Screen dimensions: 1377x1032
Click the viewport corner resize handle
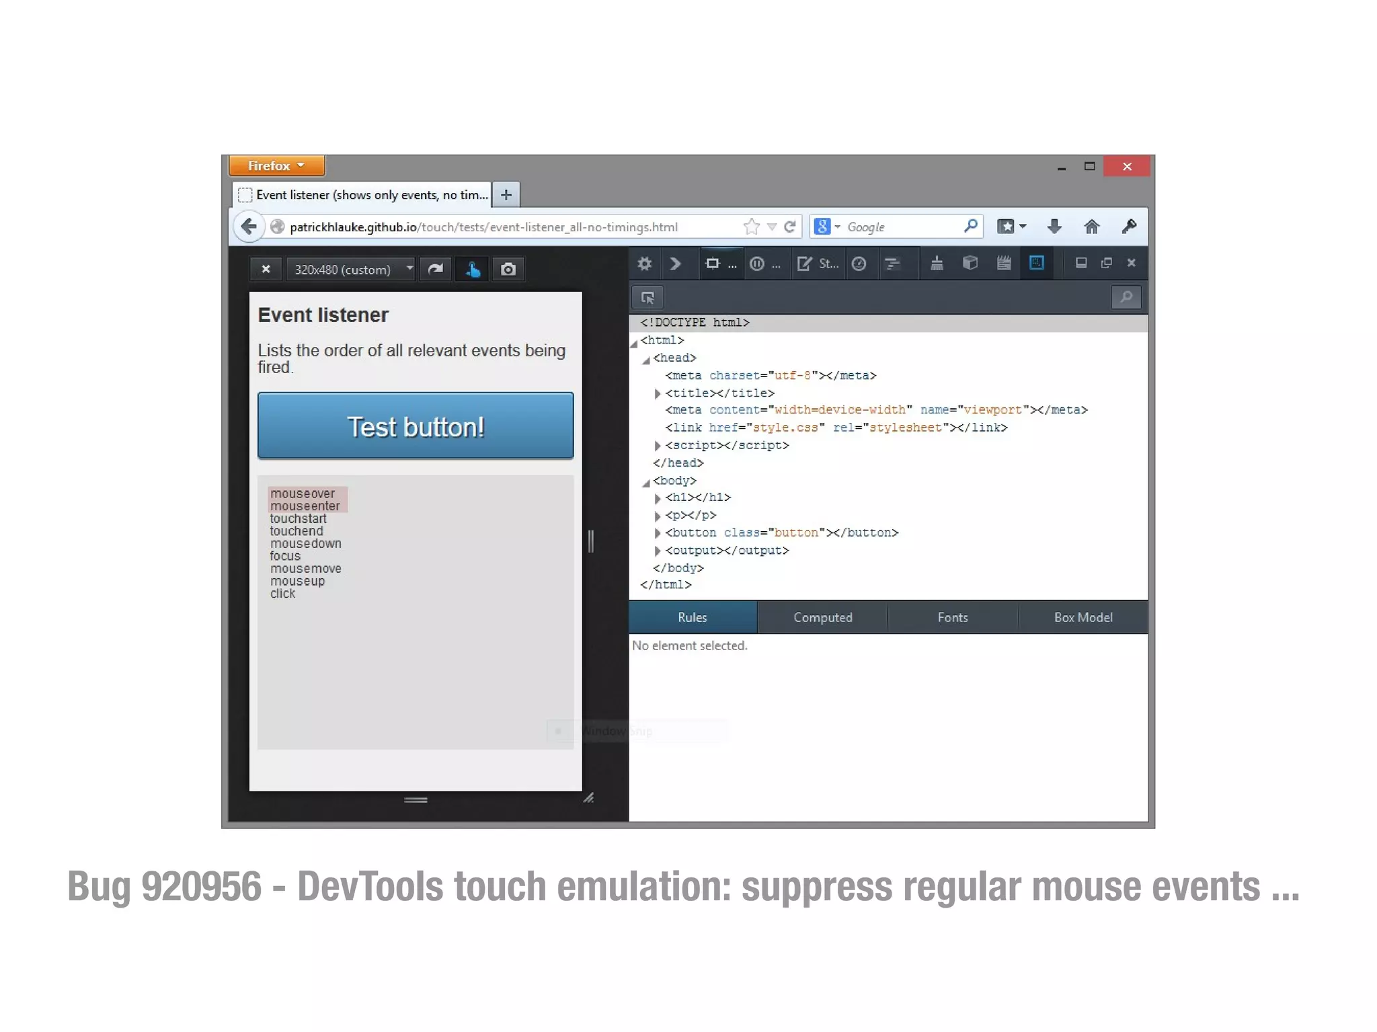(588, 798)
